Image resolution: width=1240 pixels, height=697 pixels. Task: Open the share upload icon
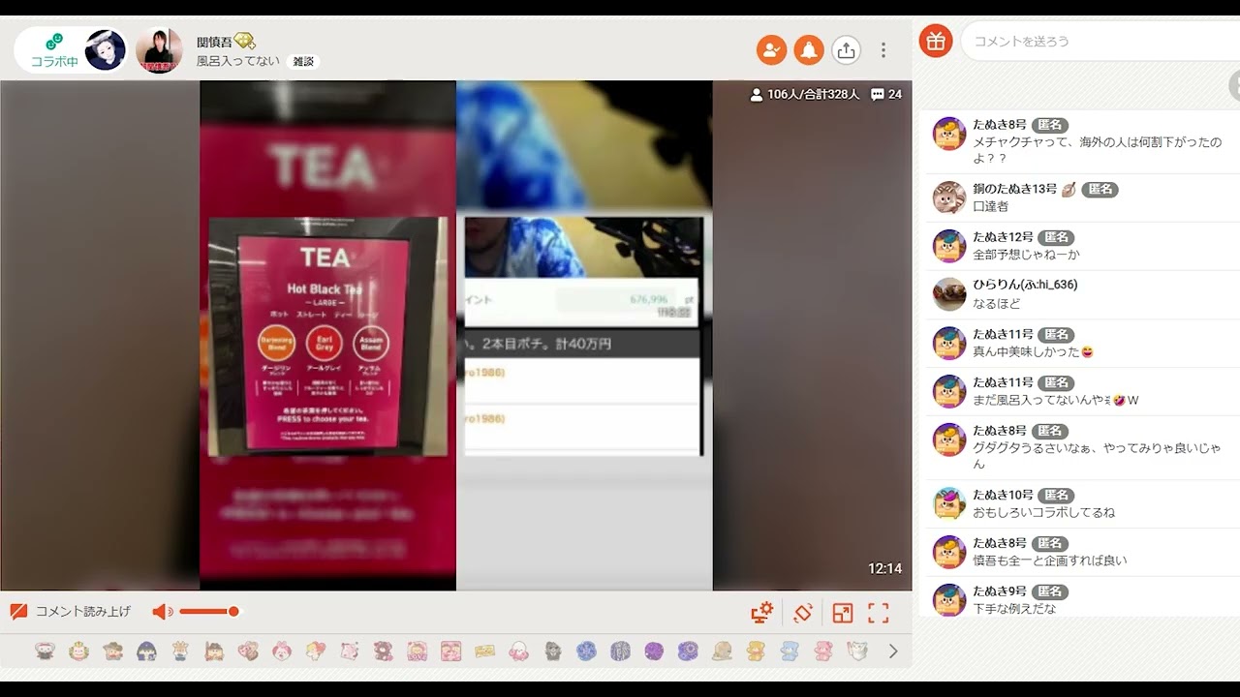pyautogui.click(x=846, y=49)
